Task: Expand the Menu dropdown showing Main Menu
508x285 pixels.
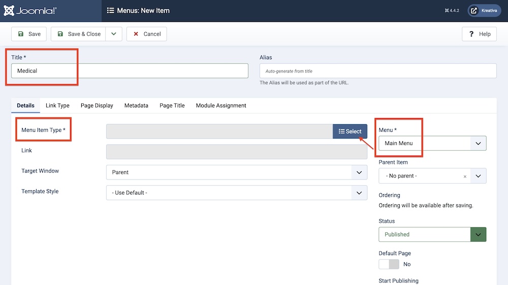Action: pyautogui.click(x=432, y=144)
